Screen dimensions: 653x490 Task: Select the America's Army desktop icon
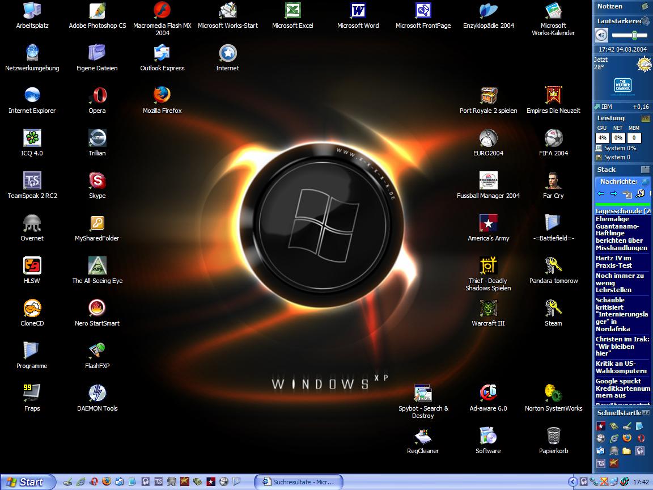click(x=488, y=223)
